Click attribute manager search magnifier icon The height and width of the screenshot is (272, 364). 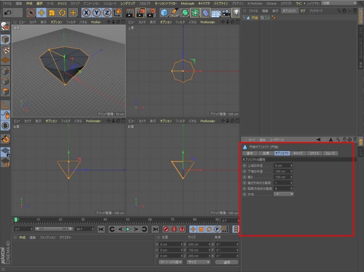coord(338,139)
